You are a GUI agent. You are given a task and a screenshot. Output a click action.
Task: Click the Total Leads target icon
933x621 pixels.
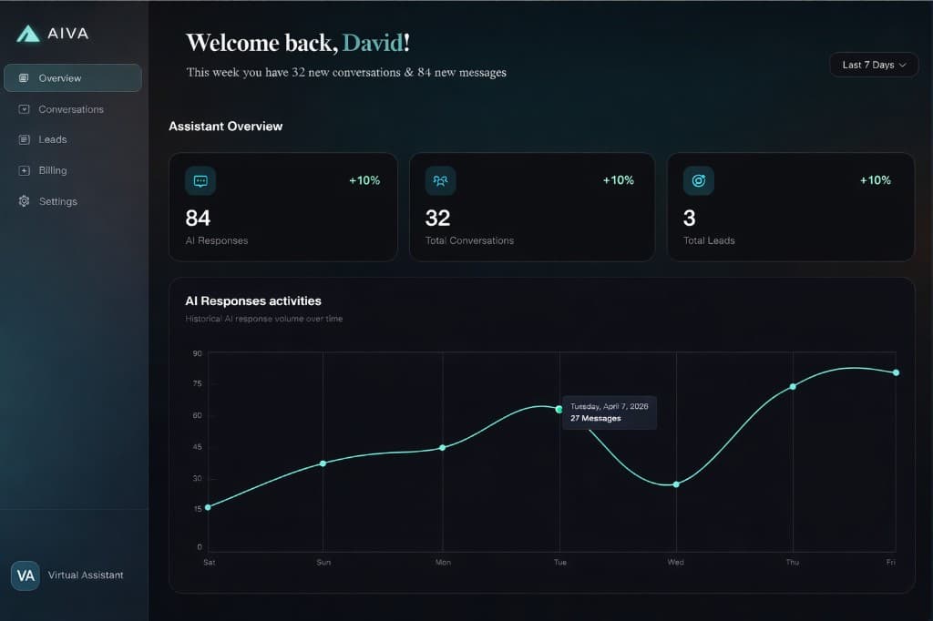click(x=698, y=181)
